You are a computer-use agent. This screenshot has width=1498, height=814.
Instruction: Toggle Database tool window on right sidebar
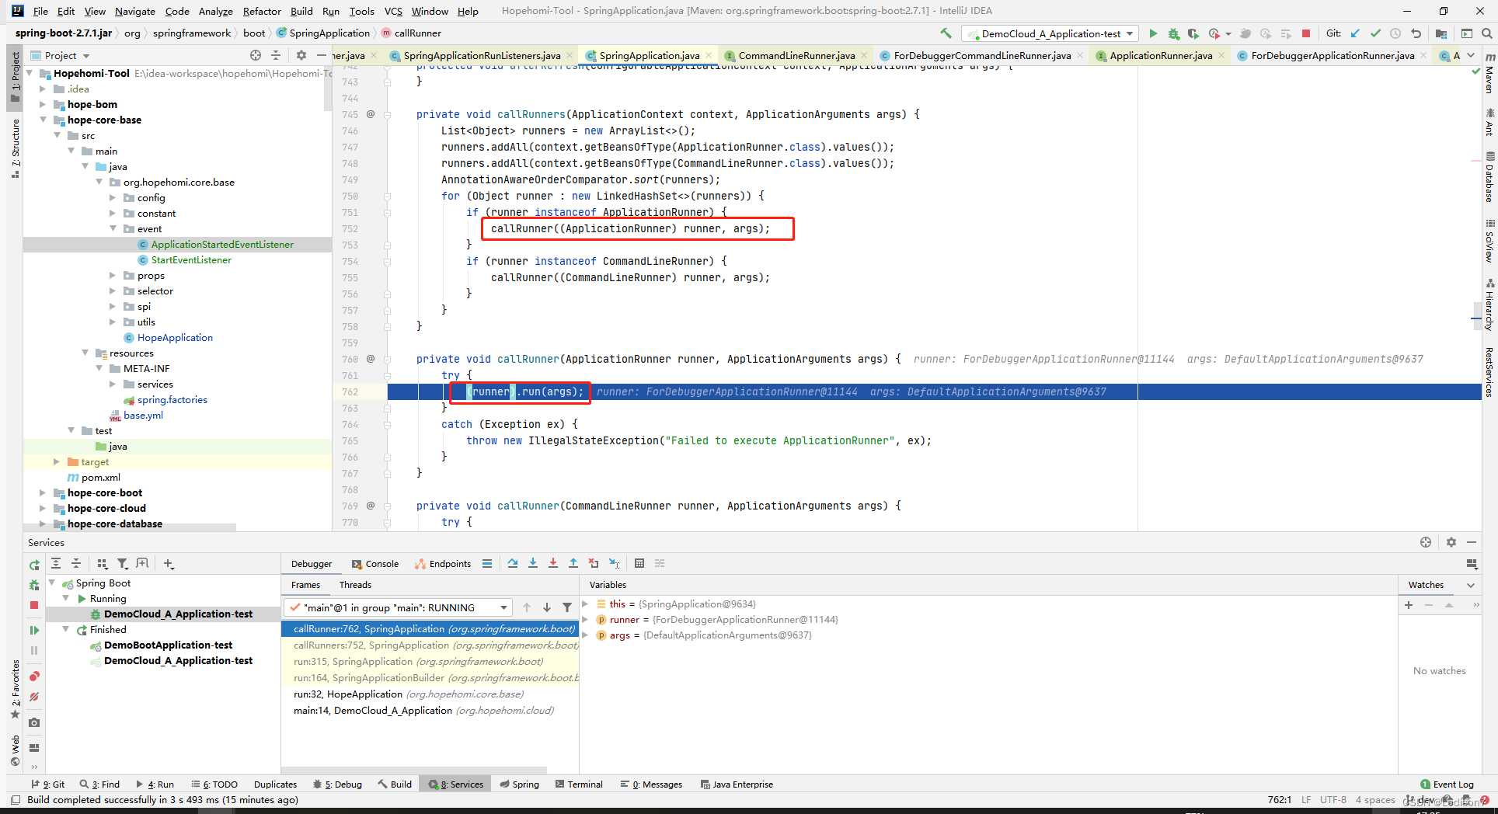pos(1489,178)
